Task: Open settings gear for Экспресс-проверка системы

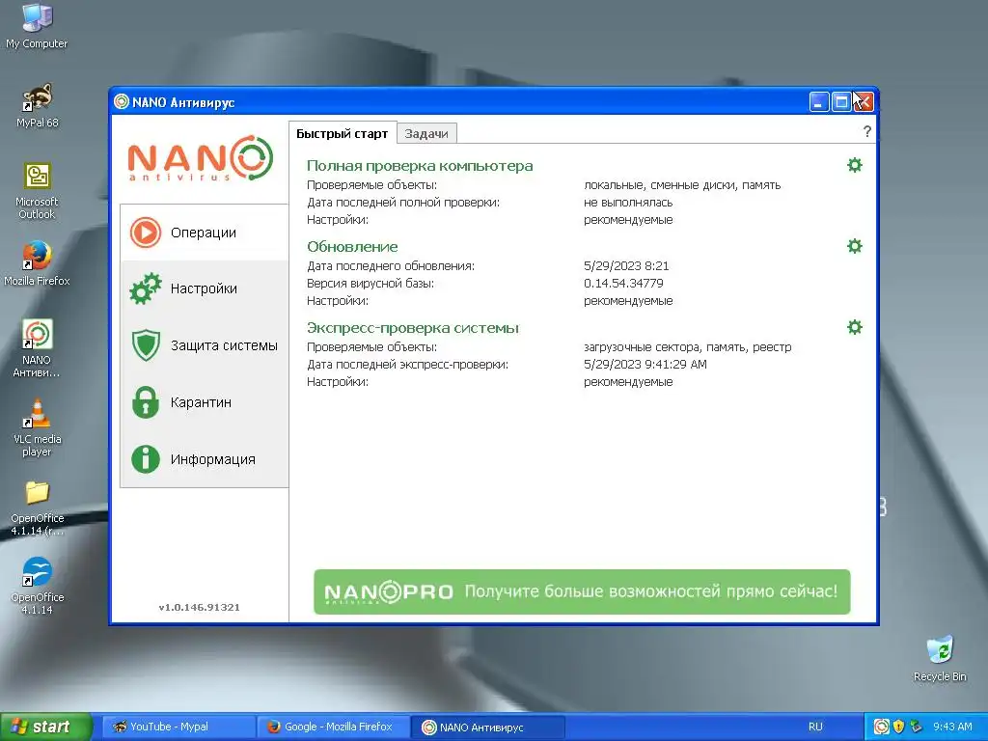Action: pos(855,327)
